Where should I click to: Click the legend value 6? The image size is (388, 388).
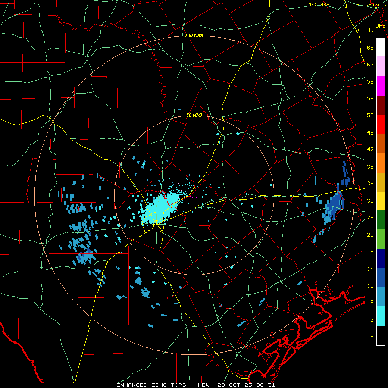372,303
